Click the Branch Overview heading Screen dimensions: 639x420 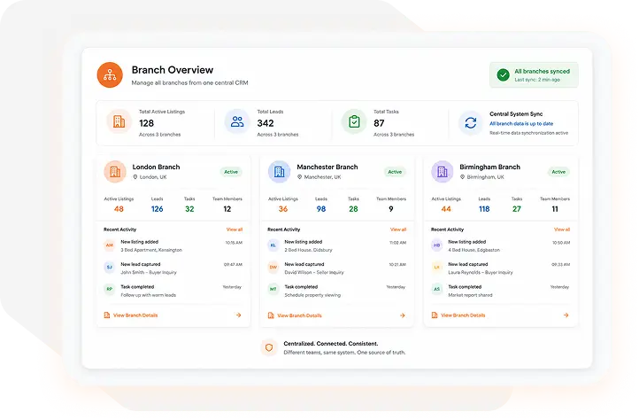coord(173,70)
